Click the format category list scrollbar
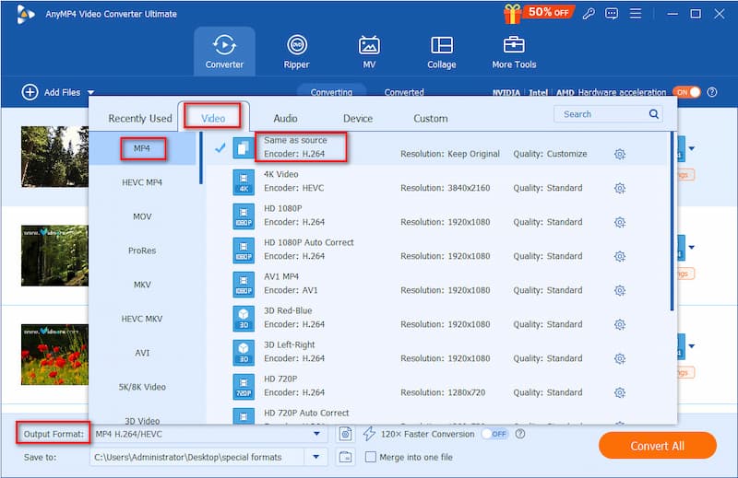Viewport: 738px width, 478px height. (x=201, y=157)
